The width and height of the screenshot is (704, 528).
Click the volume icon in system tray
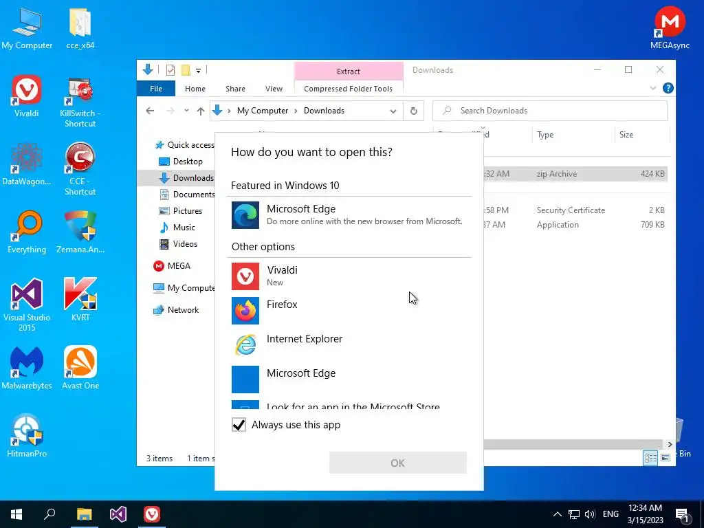589,514
